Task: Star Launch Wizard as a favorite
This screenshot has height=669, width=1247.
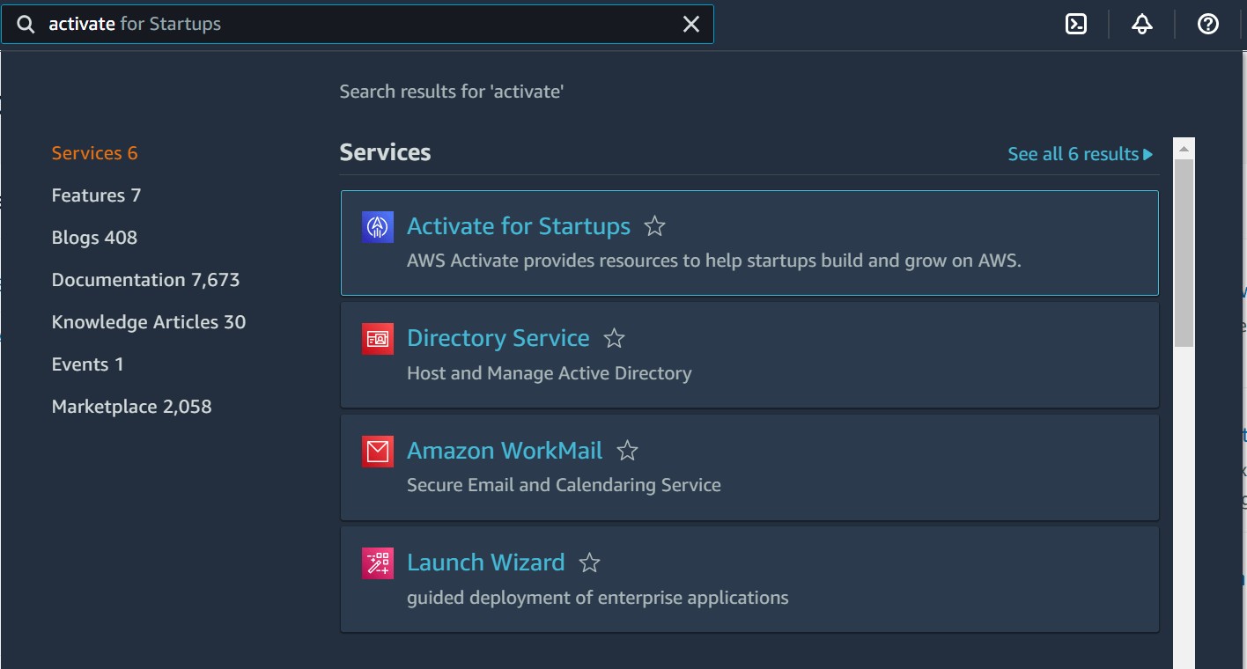Action: 589,562
